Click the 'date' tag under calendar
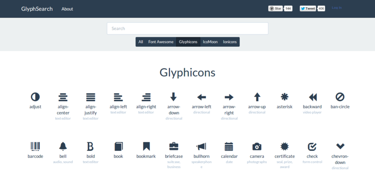Screen dimensions: 375x187 [x=229, y=162]
